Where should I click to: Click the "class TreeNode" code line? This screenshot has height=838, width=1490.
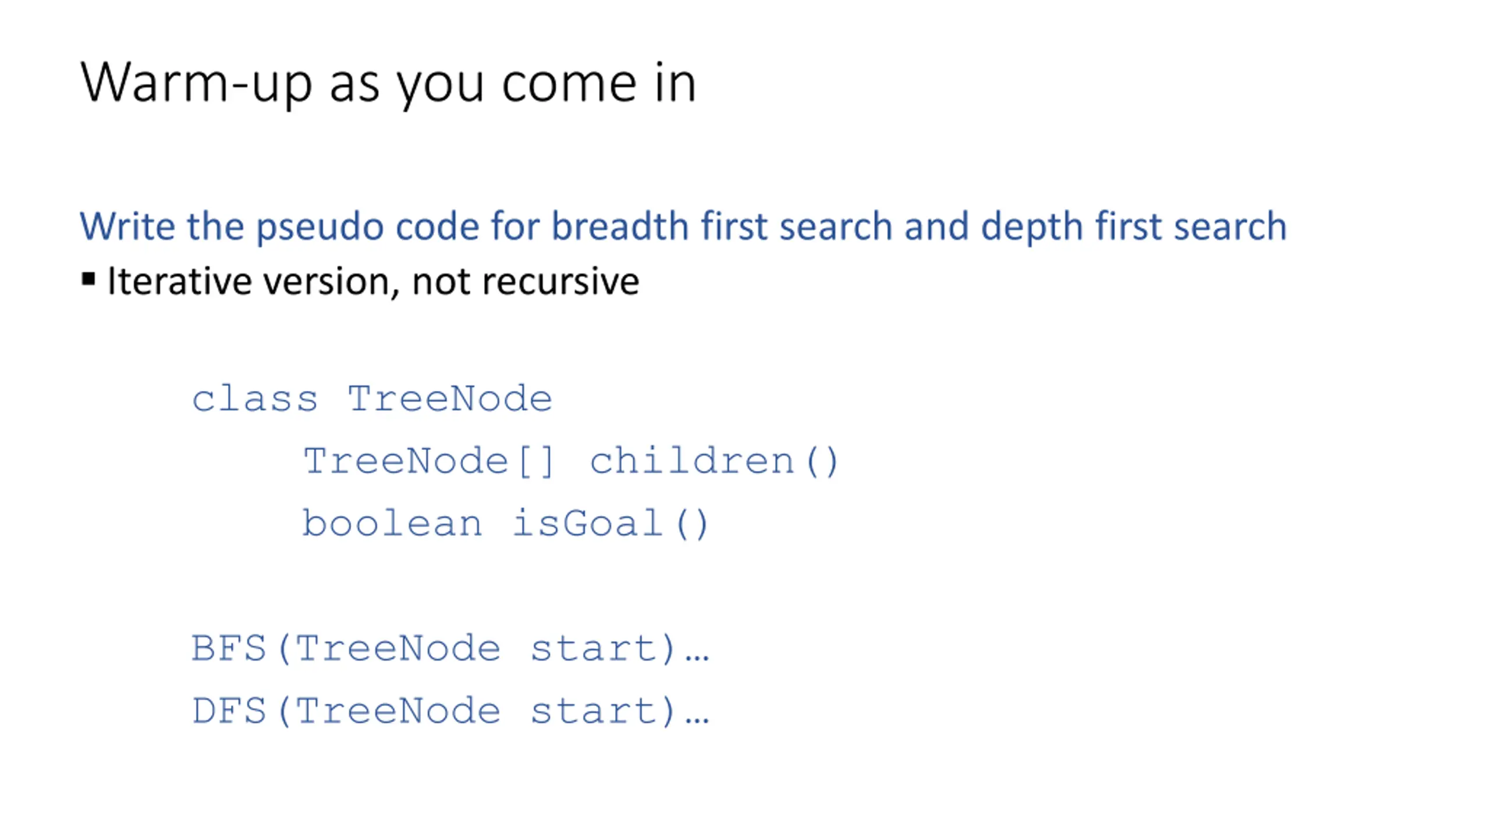372,399
